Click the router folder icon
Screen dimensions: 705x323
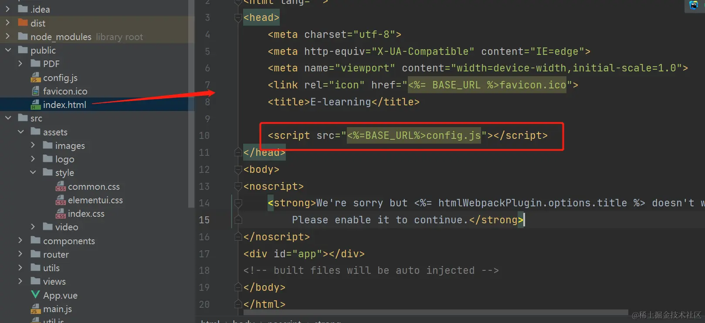(36, 253)
